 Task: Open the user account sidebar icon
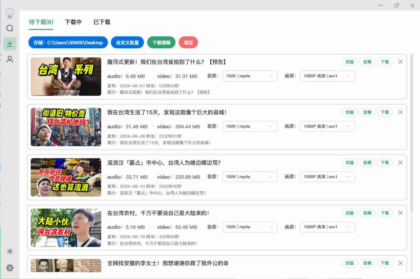click(x=10, y=59)
